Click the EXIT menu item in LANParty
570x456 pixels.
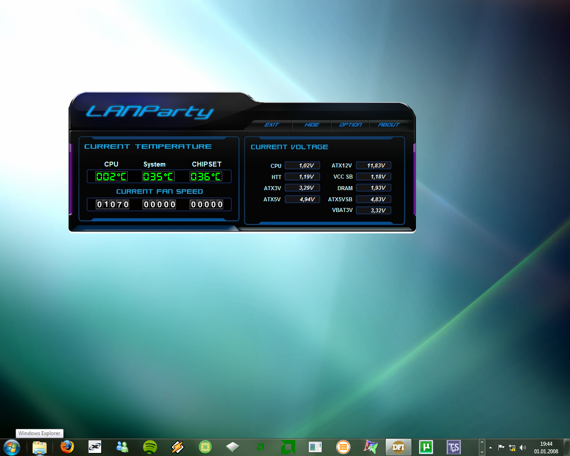272,125
